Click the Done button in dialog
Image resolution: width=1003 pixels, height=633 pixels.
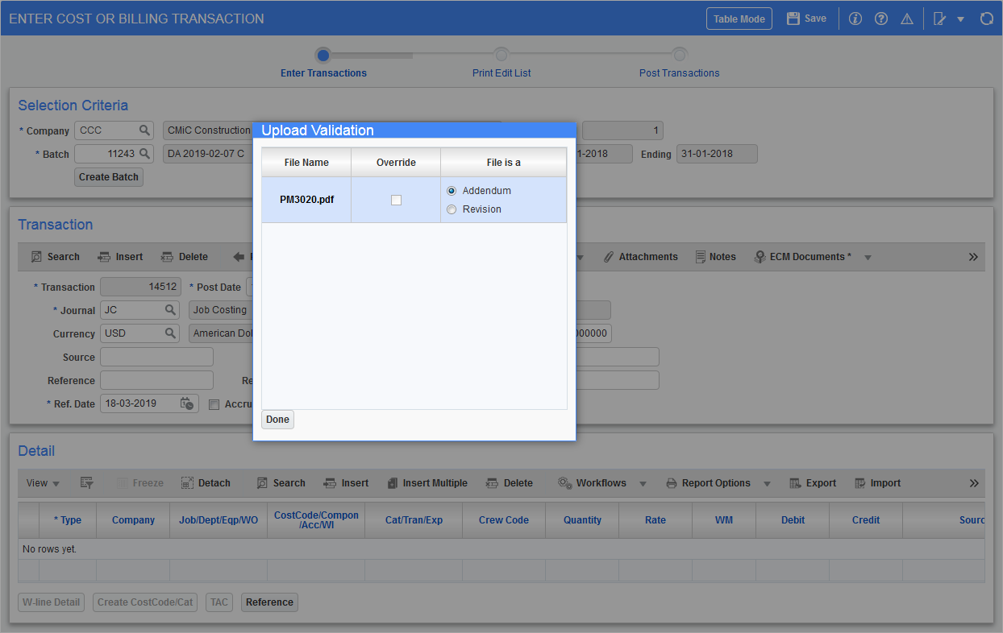(277, 420)
